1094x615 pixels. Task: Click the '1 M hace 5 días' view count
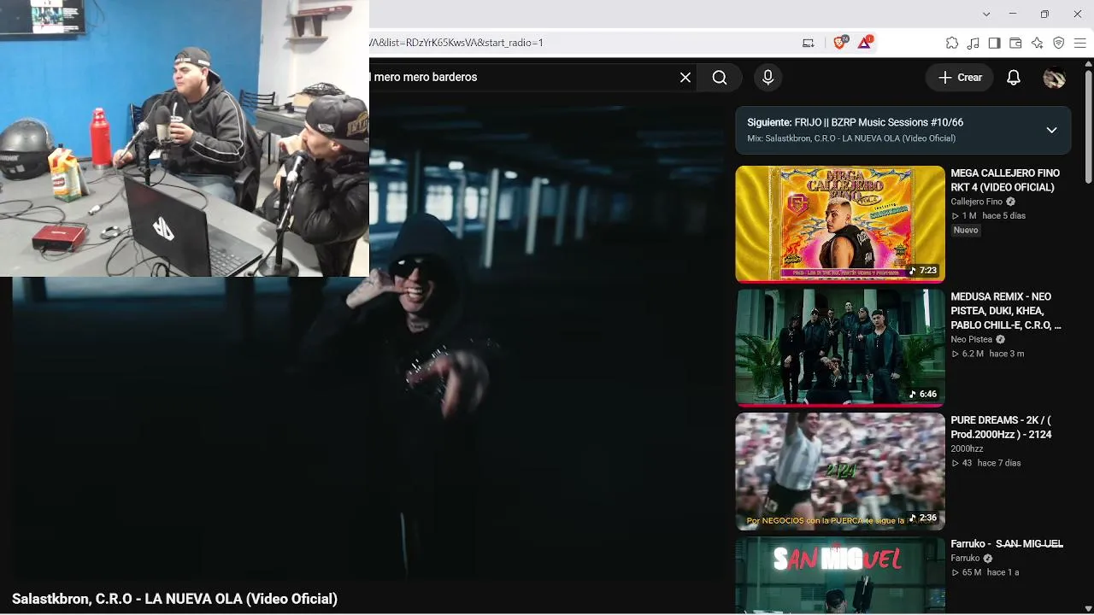click(x=988, y=216)
